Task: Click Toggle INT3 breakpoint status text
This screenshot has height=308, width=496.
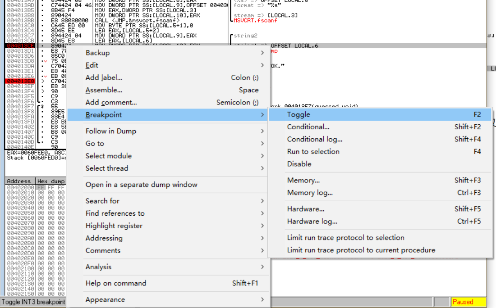Action: [33, 302]
